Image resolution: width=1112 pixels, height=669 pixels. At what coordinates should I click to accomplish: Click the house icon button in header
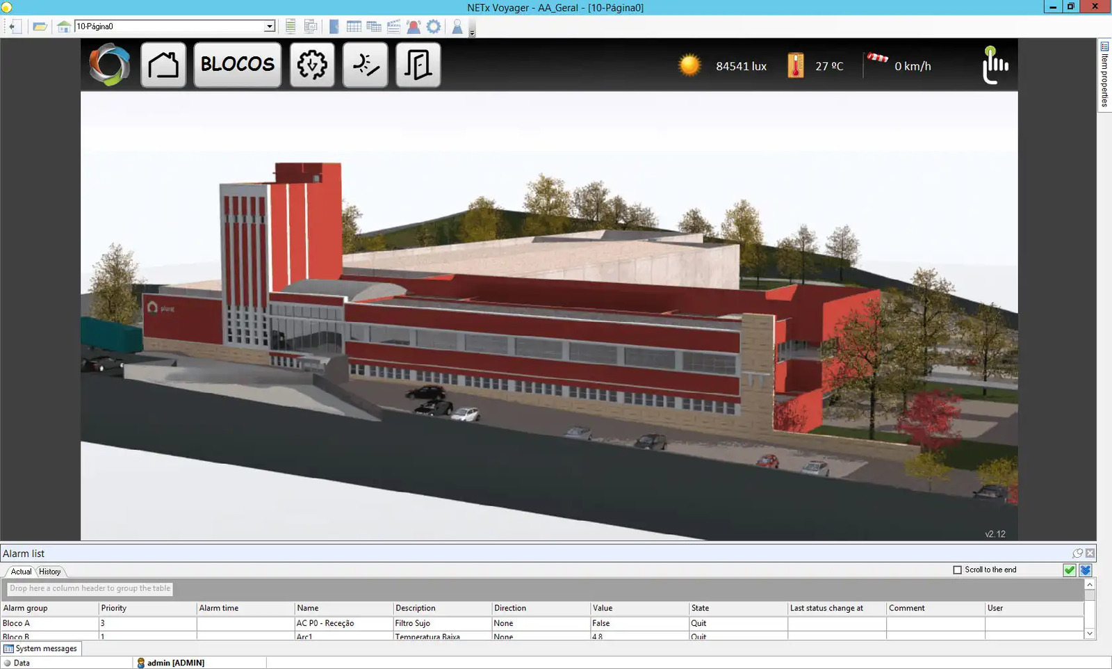tap(163, 65)
